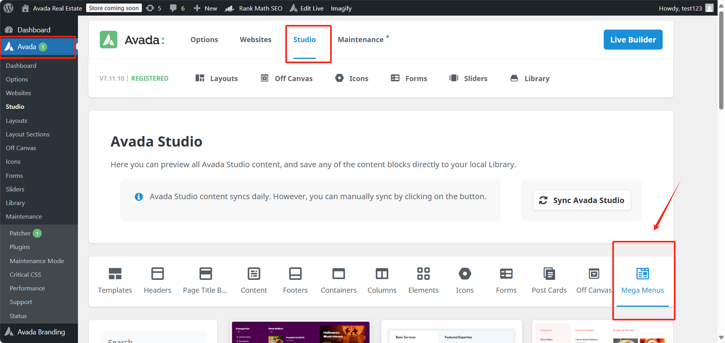Select the Post Cards category icon
The height and width of the screenshot is (343, 725).
[x=549, y=274]
